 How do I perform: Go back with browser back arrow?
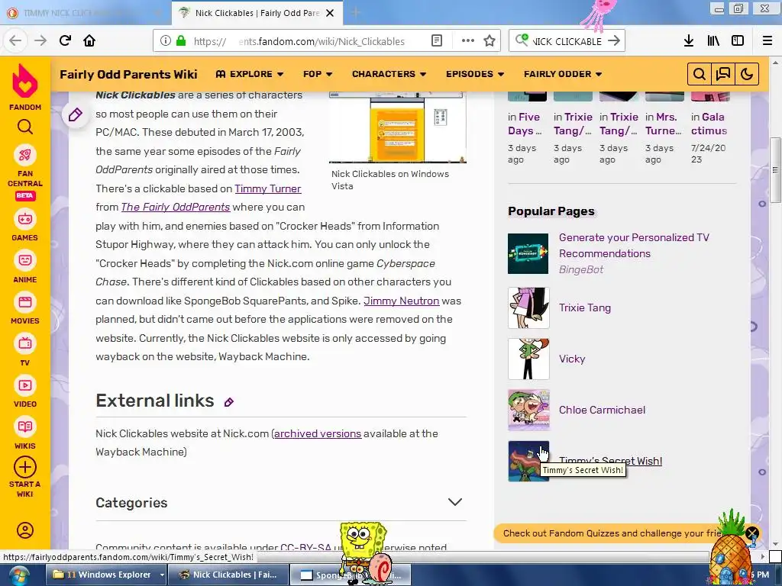[15, 40]
